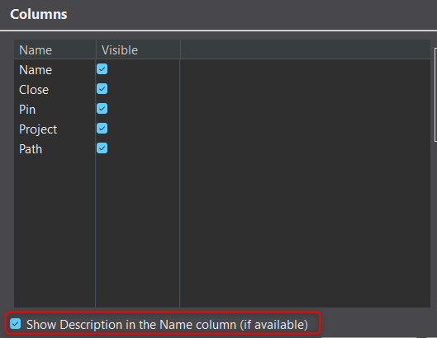437x338 pixels.
Task: Uncheck the Visible checkbox for Name row
Action: (102, 69)
